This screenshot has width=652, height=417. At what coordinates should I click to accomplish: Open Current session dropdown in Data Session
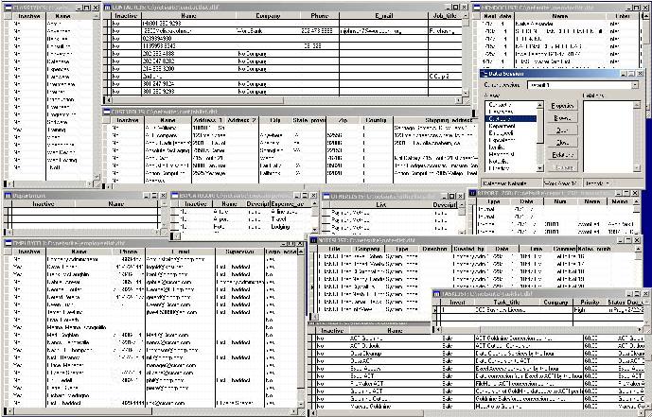(x=635, y=85)
